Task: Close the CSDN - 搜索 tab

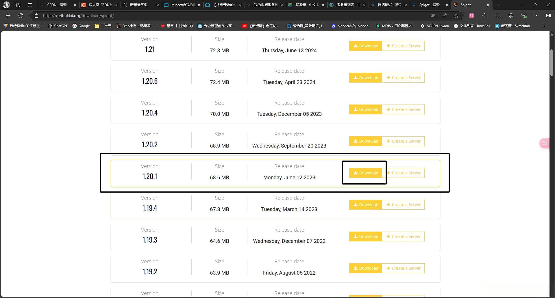Action: point(75,5)
